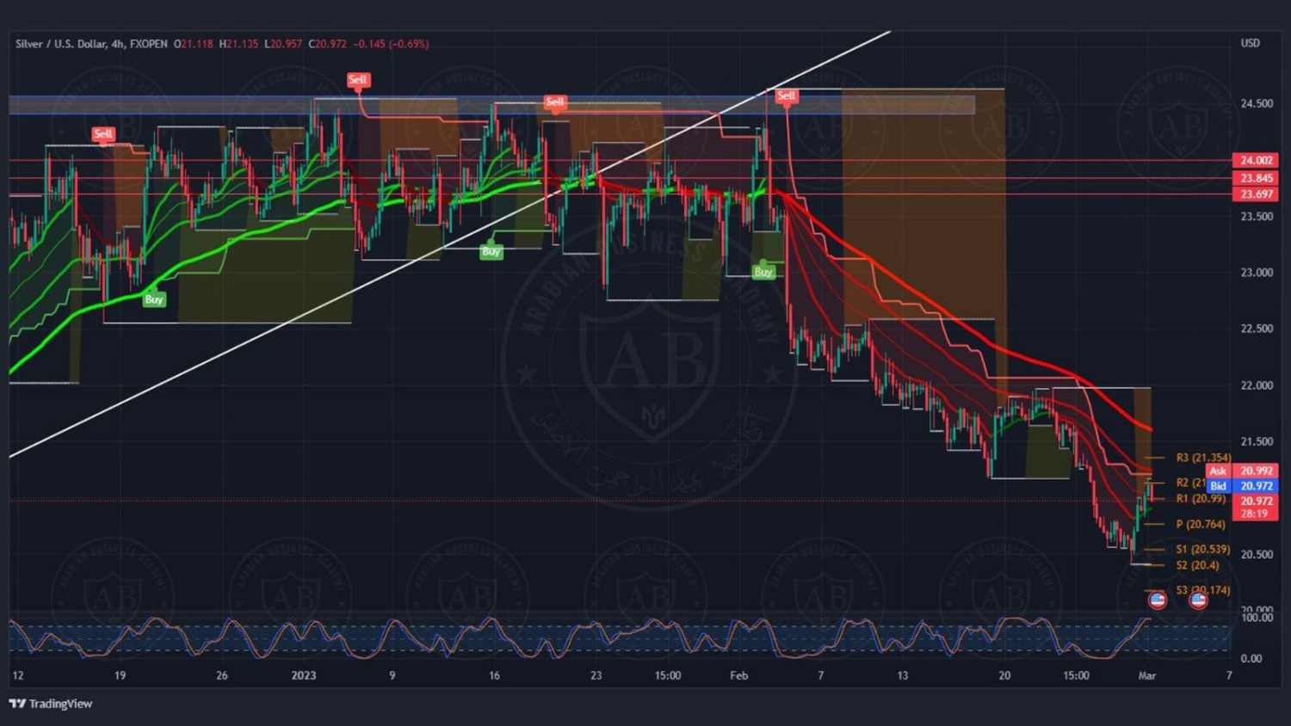Click the high value H21.135 in the legend

pos(238,44)
